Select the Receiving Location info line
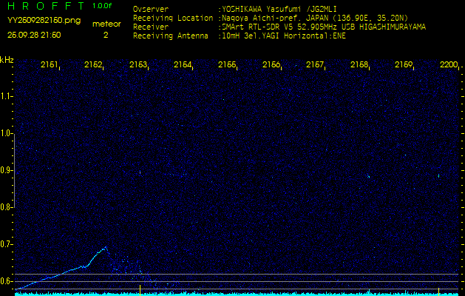 click(x=288, y=17)
